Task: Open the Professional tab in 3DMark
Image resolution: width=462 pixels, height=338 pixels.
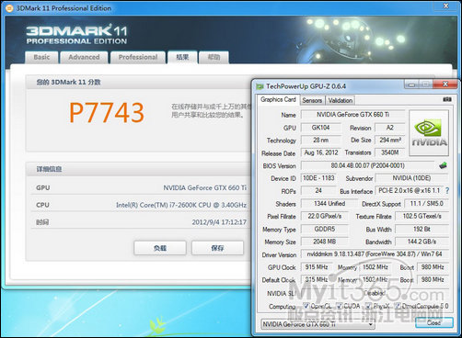Action: [x=138, y=57]
